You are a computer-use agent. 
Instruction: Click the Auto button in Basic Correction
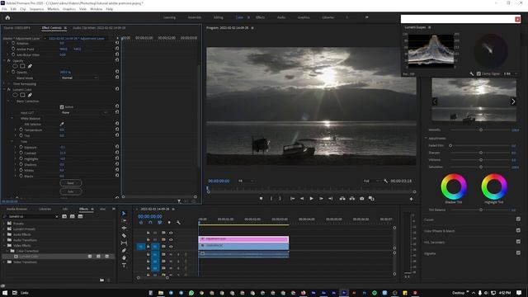[x=71, y=191]
